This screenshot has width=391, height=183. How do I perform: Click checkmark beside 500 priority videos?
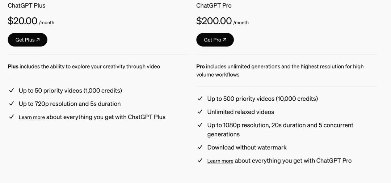[x=200, y=99]
